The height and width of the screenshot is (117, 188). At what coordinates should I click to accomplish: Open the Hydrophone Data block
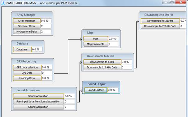point(27,32)
